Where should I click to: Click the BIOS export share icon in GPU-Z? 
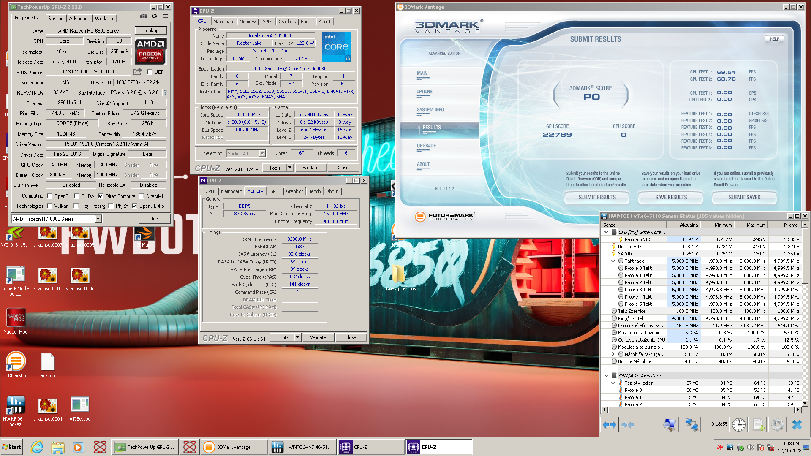pos(137,72)
